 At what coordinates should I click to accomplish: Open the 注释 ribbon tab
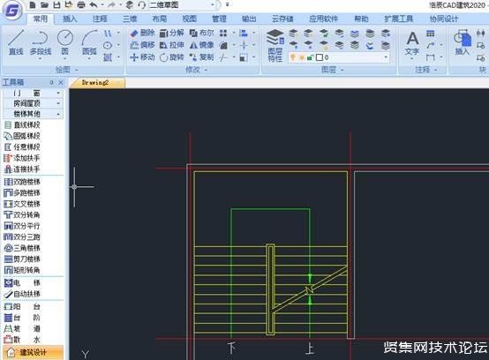click(x=100, y=19)
